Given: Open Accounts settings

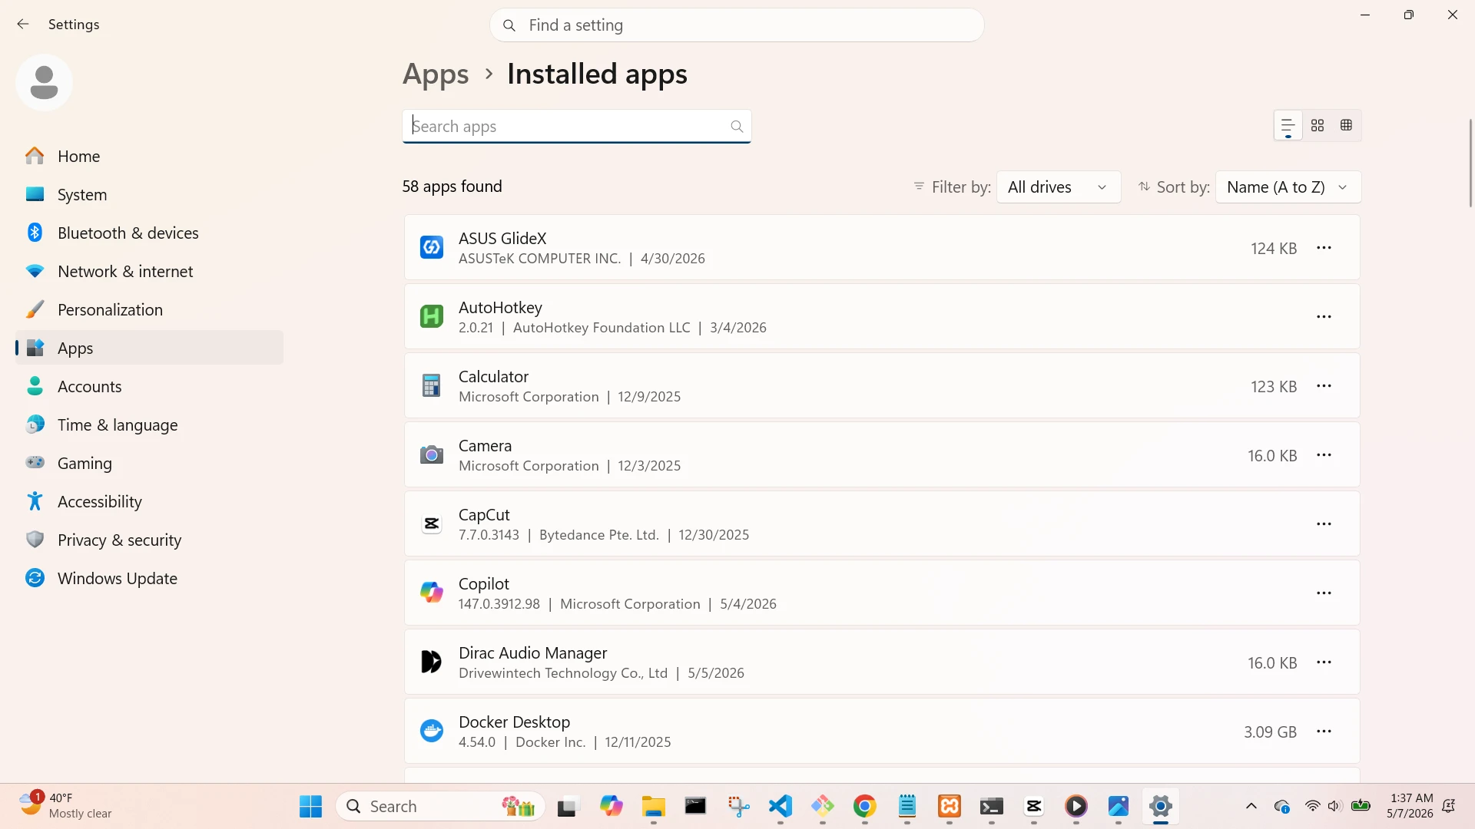Looking at the screenshot, I should [x=150, y=386].
